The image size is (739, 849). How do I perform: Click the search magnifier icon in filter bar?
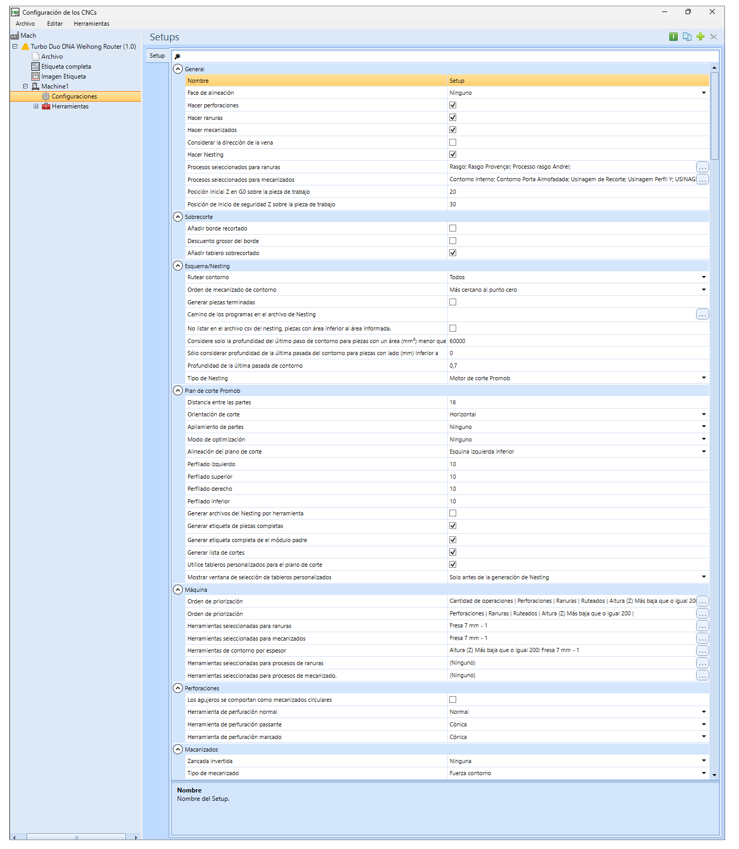(178, 56)
